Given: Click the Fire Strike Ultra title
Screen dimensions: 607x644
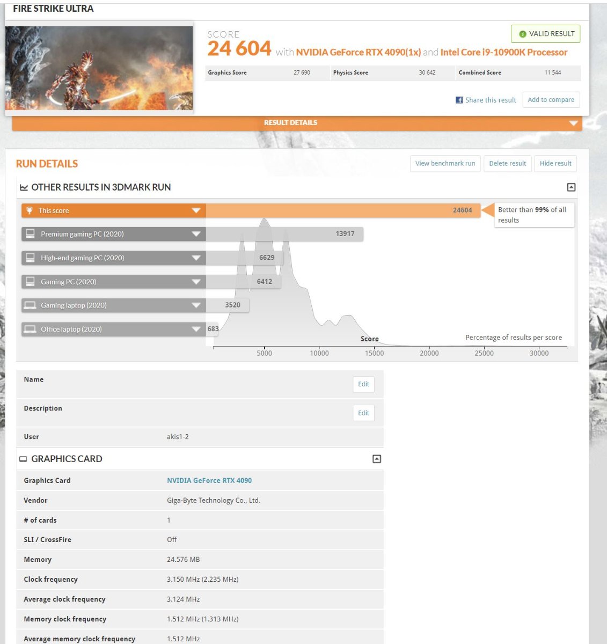Looking at the screenshot, I should pos(53,9).
